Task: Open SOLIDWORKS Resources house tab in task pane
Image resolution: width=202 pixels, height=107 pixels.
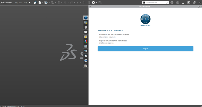Action: pos(86,56)
